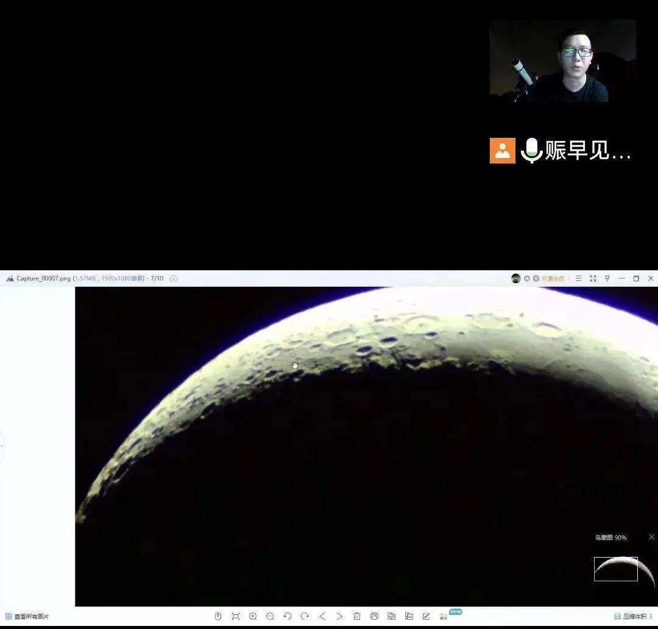Click the image text-recognition icon in toolbar
This screenshot has height=629, width=658.
pyautogui.click(x=409, y=616)
